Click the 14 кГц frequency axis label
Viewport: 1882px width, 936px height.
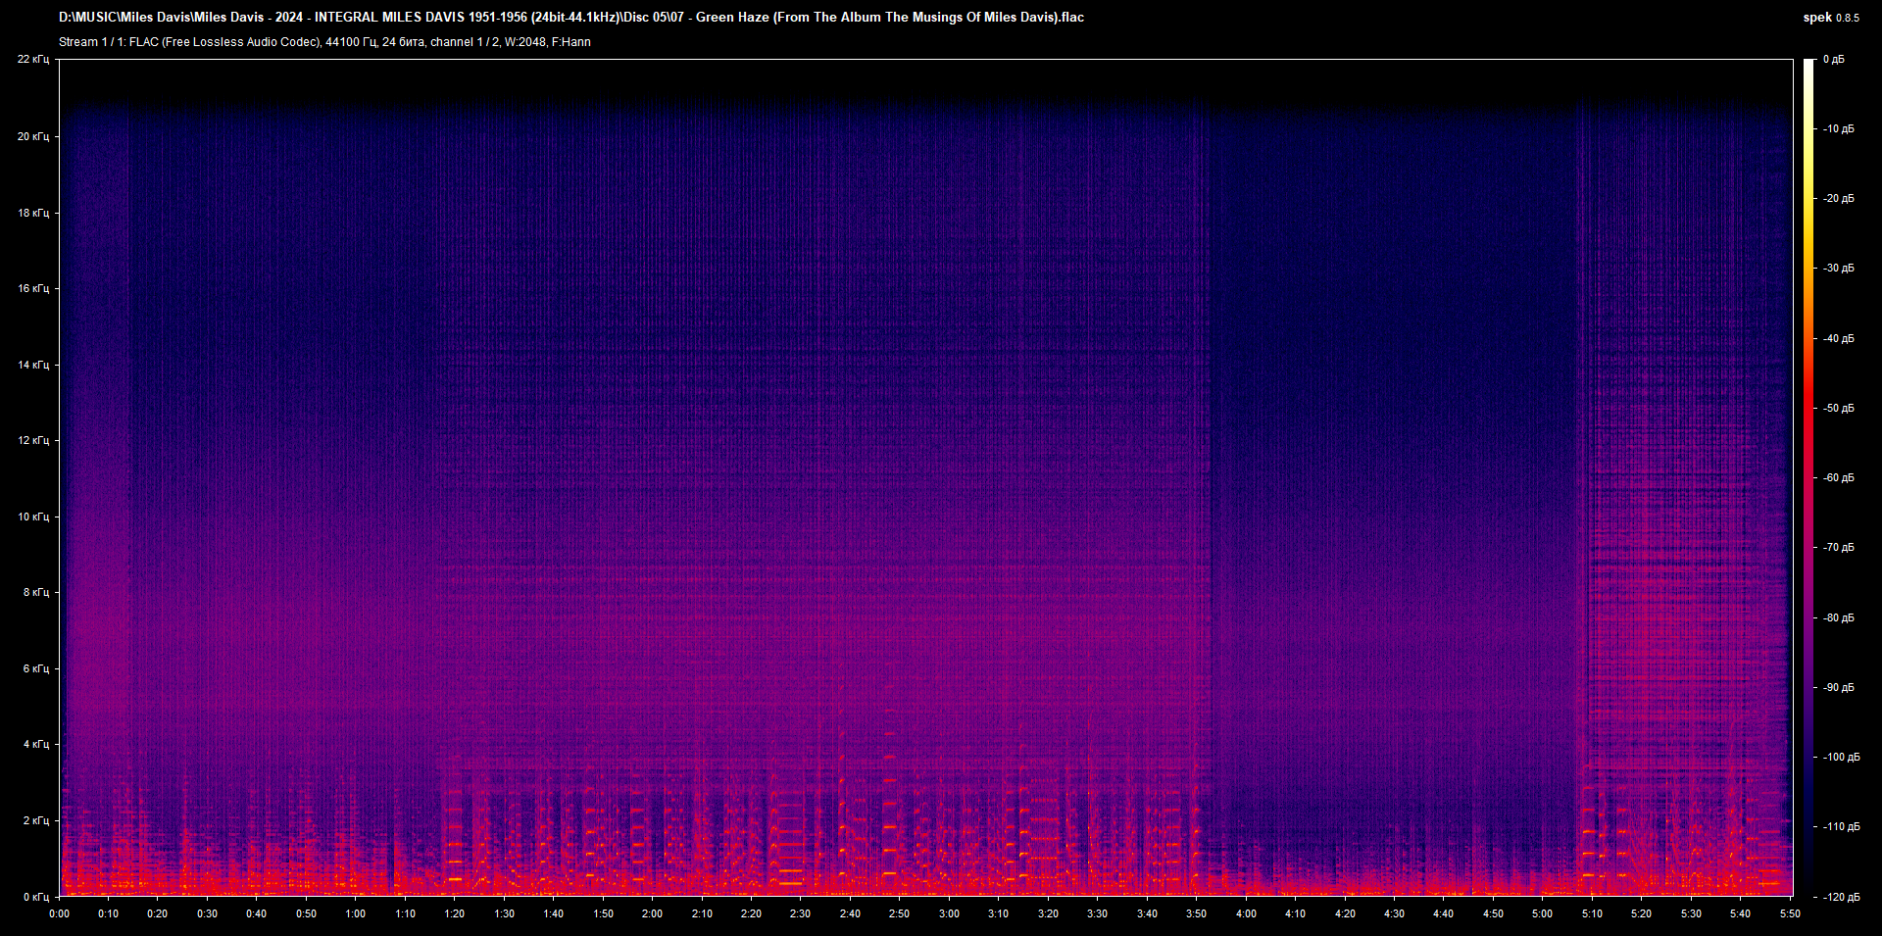[33, 365]
